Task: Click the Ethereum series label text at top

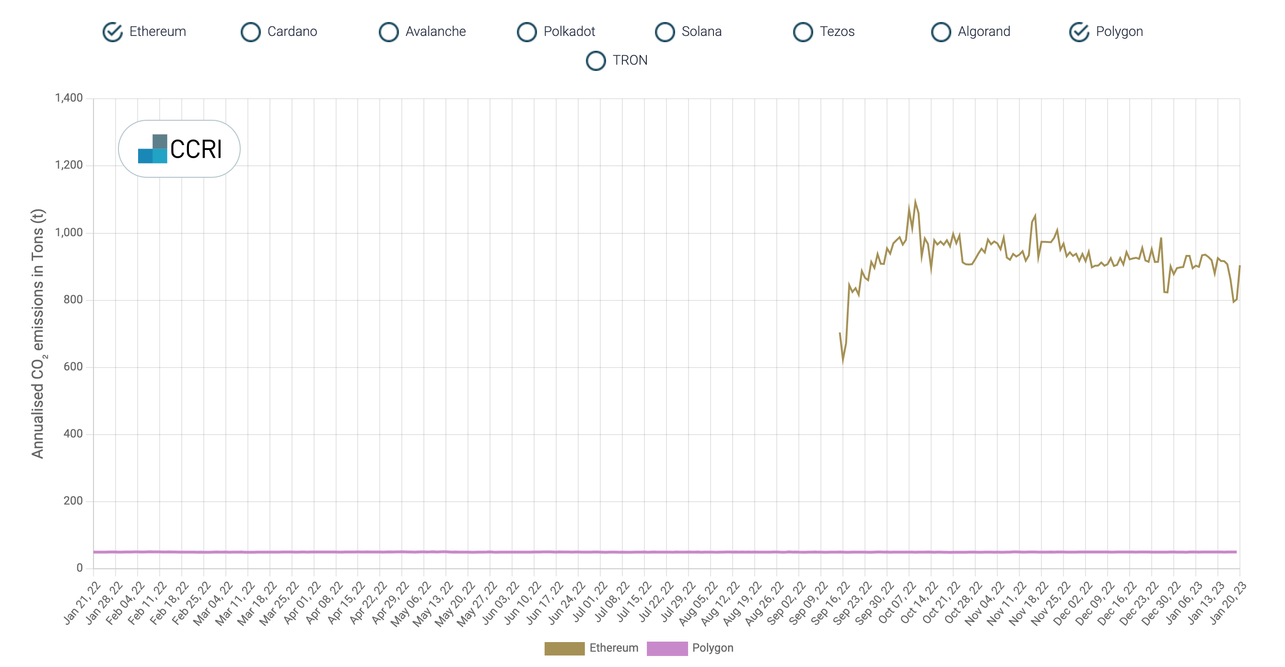Action: point(158,32)
